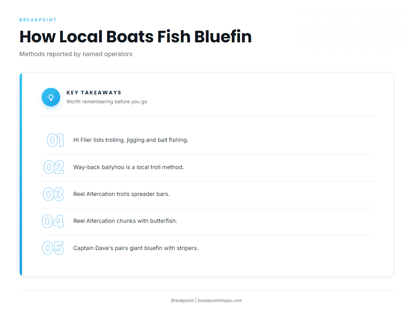
Task: Select "Reel Altercation trolls spreader bars."
Action: [121, 194]
